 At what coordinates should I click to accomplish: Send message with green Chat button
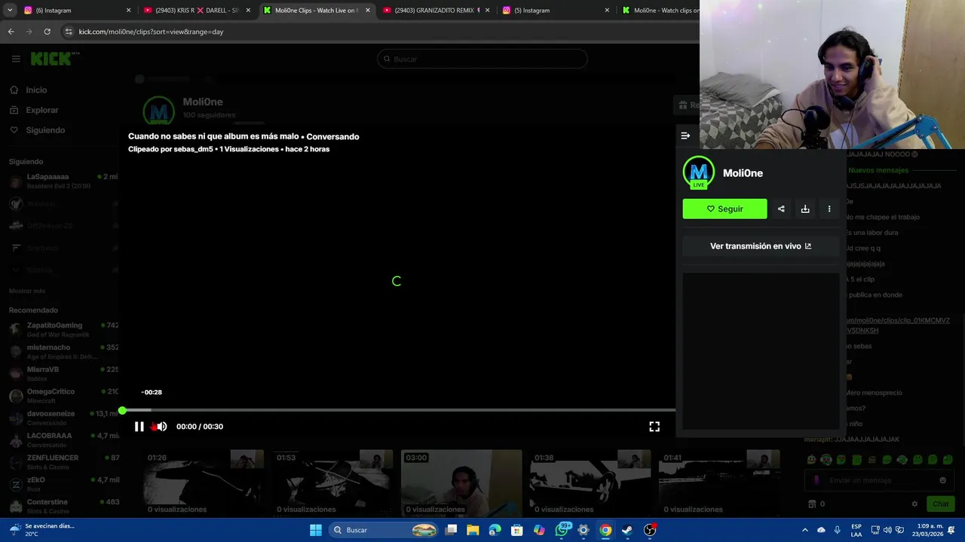941,504
